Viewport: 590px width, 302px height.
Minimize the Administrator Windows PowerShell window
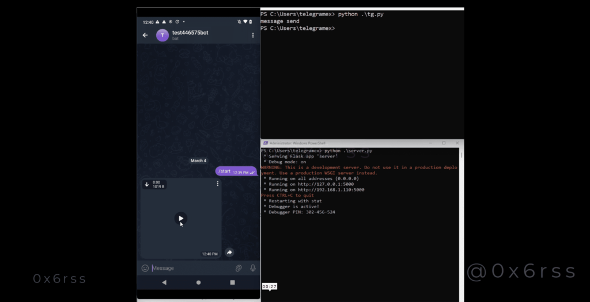430,143
